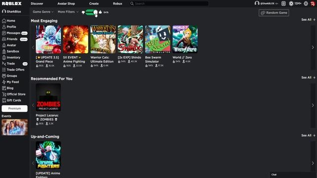Screen dimensions: 317x178
Task: Click the "World // Zero" title text
Action: point(182,57)
